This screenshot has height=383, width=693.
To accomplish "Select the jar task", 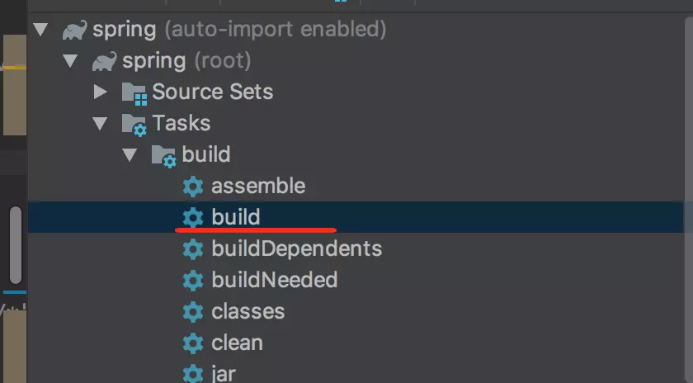I will click(x=224, y=374).
